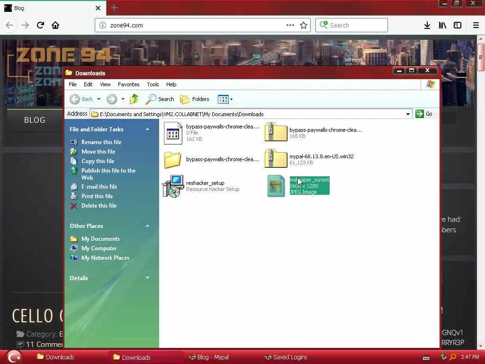Click the Start button on taskbar
Viewport: 485px width, 364px height.
tap(14, 357)
